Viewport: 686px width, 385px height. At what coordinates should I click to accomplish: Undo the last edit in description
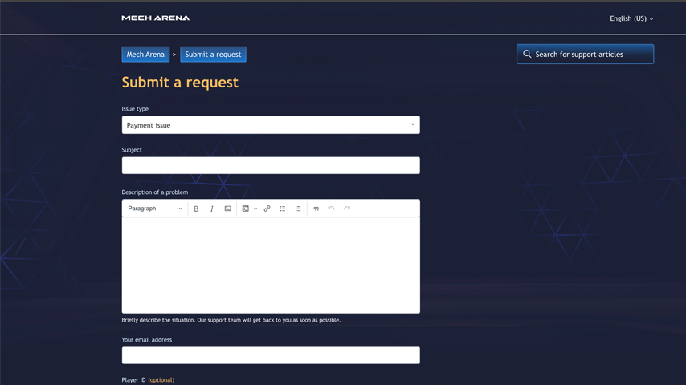(331, 209)
